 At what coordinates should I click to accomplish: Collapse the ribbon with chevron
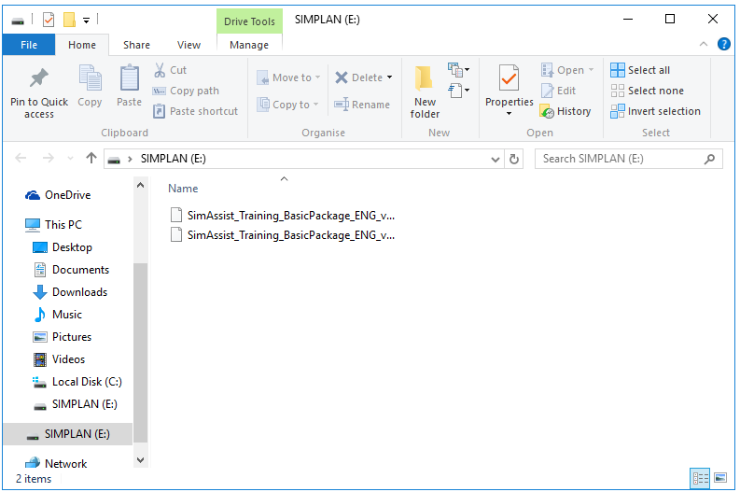705,44
